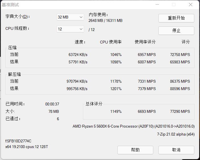Click the 字典大小(D) label
The width and height of the screenshot is (200, 160).
pyautogui.click(x=18, y=16)
